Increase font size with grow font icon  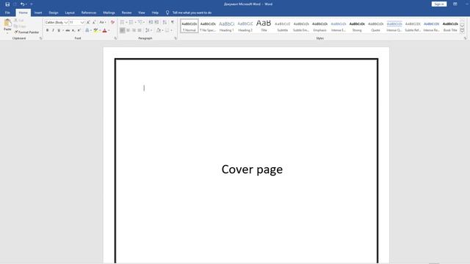click(88, 23)
